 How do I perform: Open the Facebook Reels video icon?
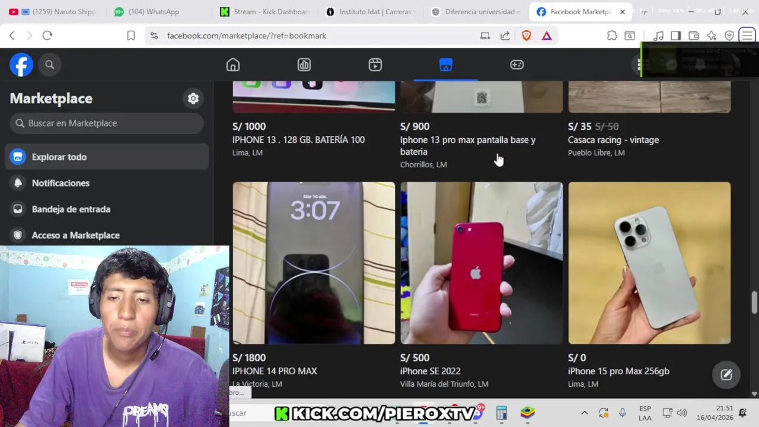[375, 65]
